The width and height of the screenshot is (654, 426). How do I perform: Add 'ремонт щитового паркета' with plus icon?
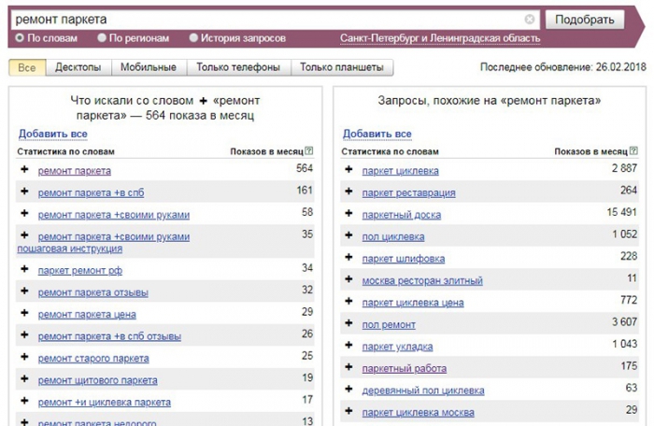coord(24,379)
